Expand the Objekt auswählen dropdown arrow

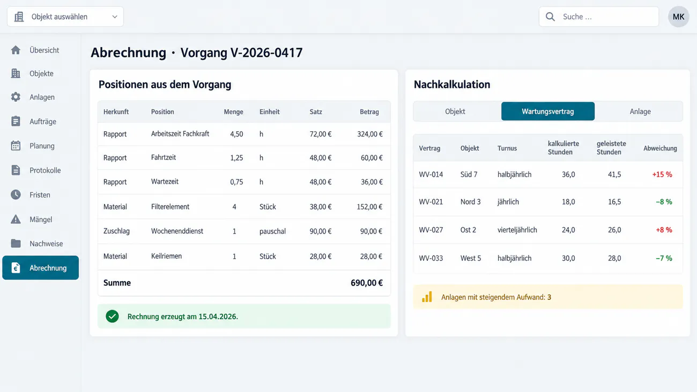[x=114, y=17]
